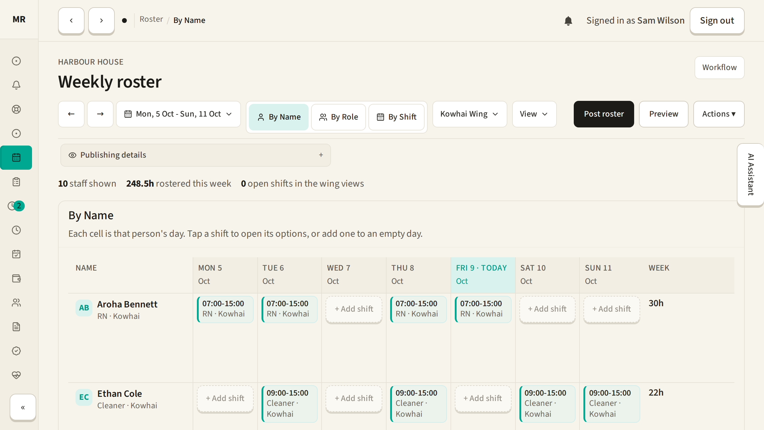Expand the Publishing details panel
Viewport: 764px width, 430px height.
tap(196, 155)
